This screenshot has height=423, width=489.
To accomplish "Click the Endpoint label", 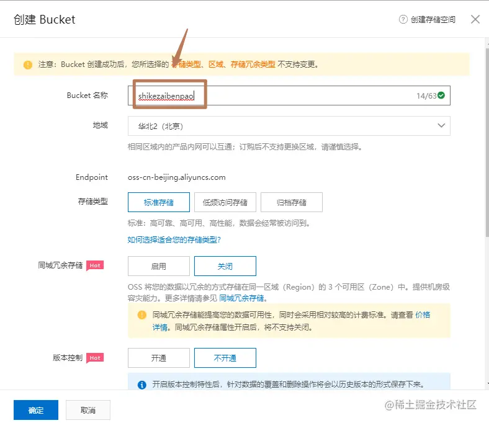I will click(92, 177).
